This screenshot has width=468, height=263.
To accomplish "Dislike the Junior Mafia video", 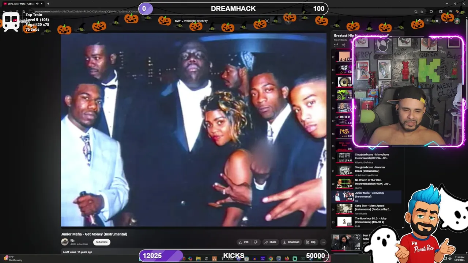I will (x=256, y=242).
